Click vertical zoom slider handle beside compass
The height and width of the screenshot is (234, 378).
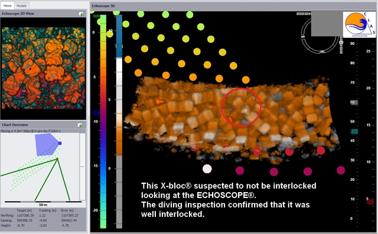(x=341, y=42)
